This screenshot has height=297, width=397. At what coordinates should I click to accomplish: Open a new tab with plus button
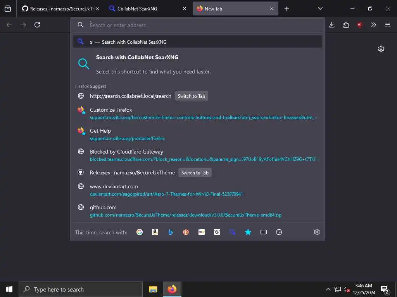click(x=287, y=9)
